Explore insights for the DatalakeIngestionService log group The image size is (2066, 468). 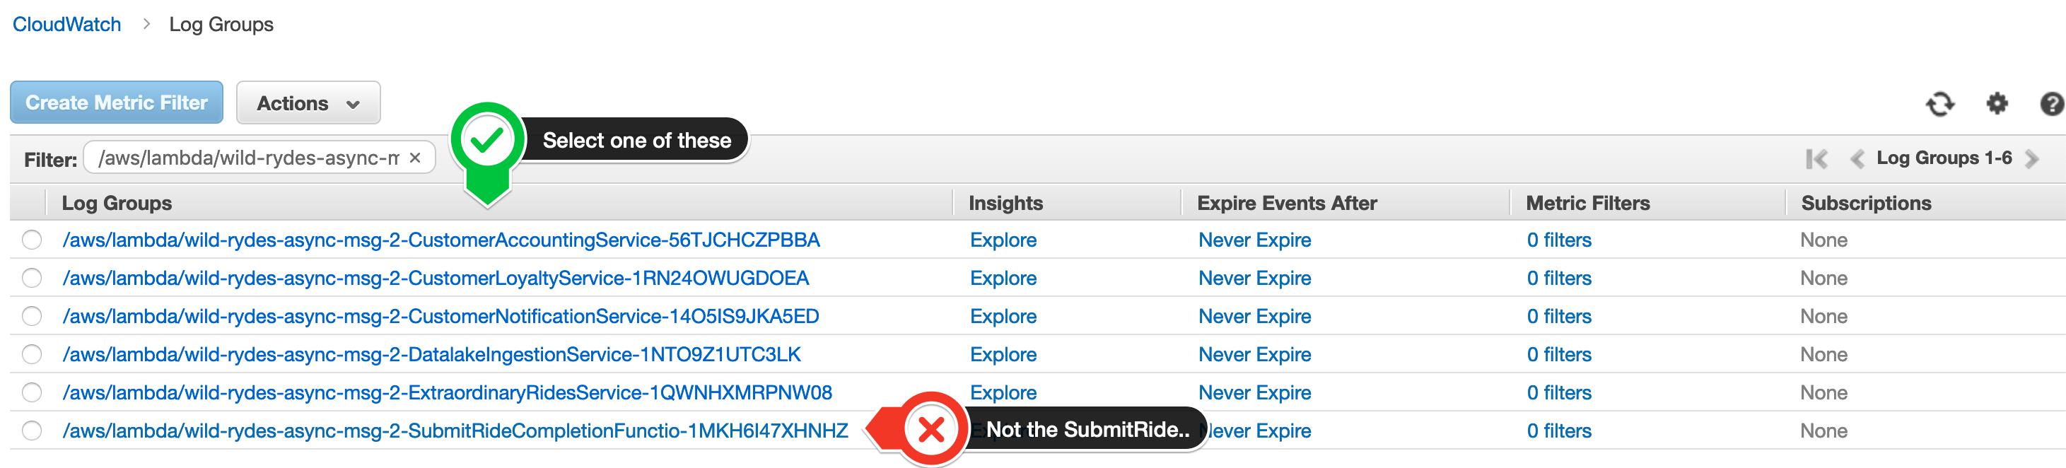[x=1003, y=354]
